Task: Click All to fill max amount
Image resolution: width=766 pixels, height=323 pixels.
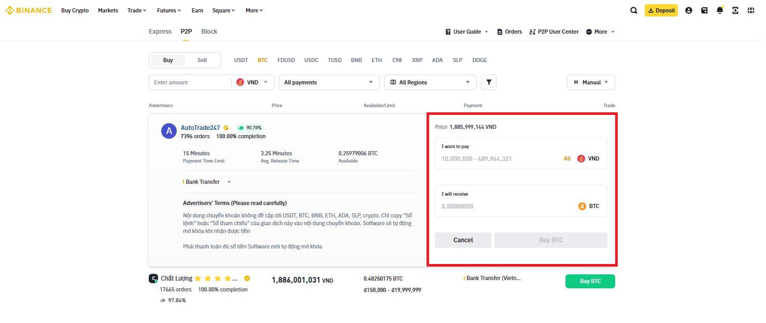Action: click(567, 159)
